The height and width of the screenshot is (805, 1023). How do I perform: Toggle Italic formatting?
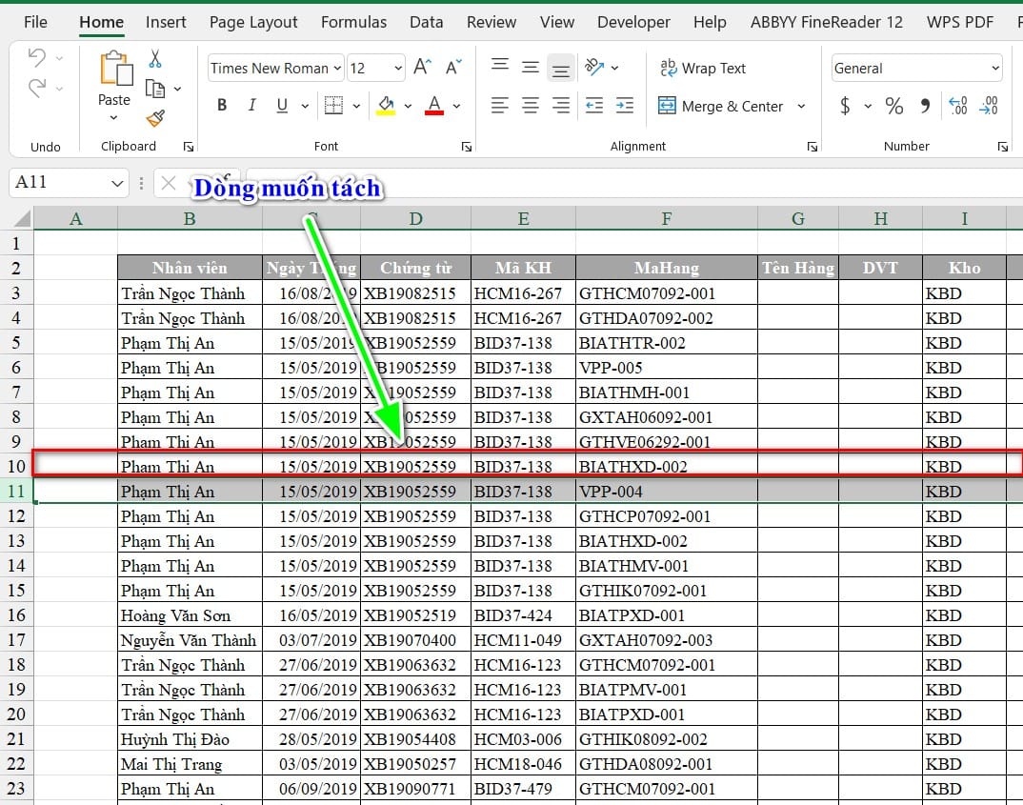pos(251,105)
